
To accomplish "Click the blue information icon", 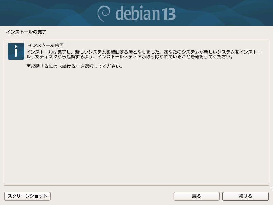I will tap(16, 52).
